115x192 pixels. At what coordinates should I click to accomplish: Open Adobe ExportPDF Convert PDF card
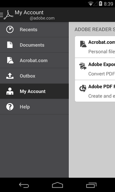95,69
